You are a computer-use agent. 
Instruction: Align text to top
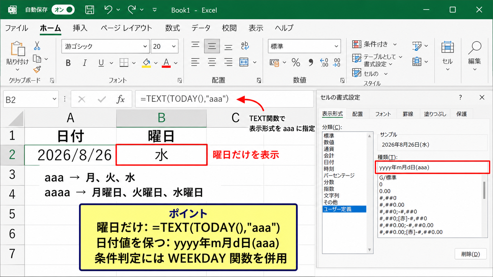pyautogui.click(x=195, y=45)
